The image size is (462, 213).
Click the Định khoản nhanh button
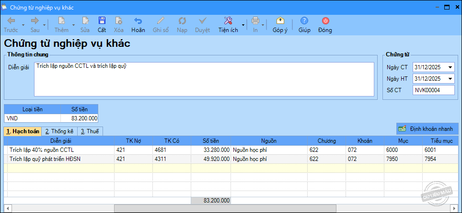pyautogui.click(x=426, y=128)
